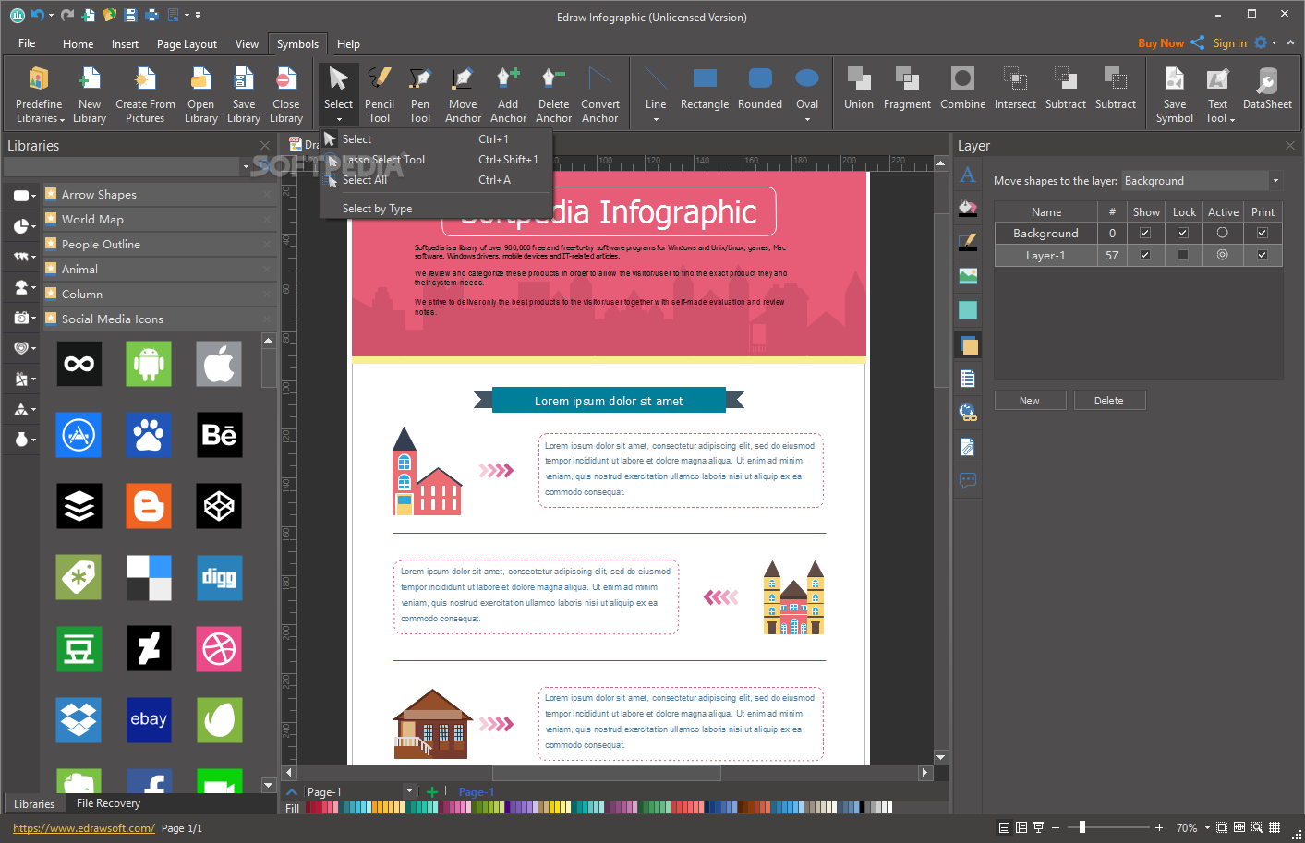
Task: Open the Page-1 page selector dropdown
Action: pyautogui.click(x=409, y=791)
